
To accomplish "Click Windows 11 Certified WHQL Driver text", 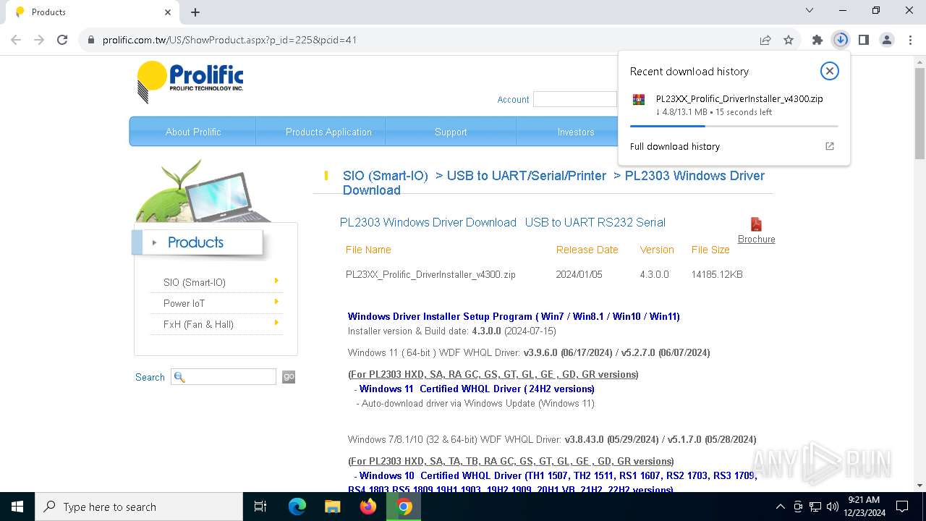I will point(477,389).
